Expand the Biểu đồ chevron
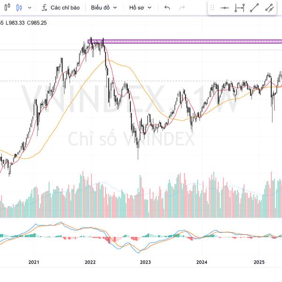282x282 pixels. click(x=115, y=8)
